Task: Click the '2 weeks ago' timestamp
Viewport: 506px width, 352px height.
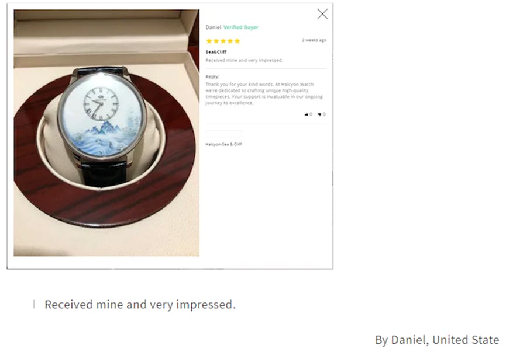Action: (x=314, y=40)
